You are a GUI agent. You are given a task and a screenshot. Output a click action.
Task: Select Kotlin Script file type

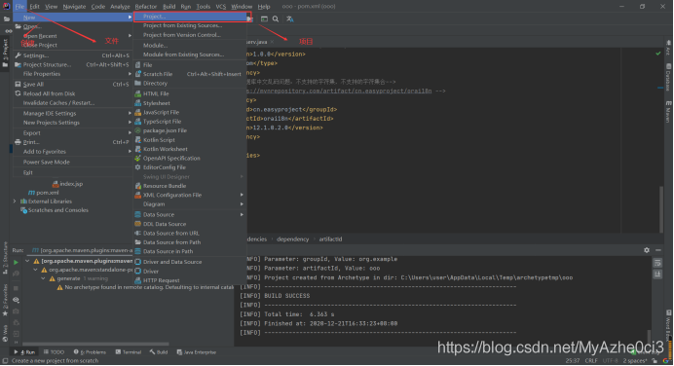[x=159, y=140]
